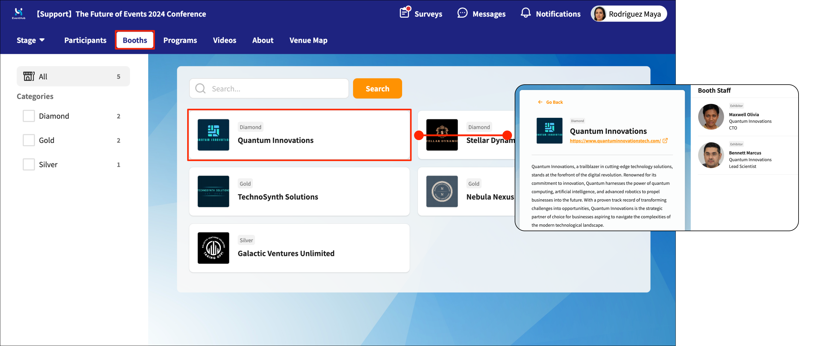818x346 pixels.
Task: Open the Messages link in header
Action: [x=481, y=14]
